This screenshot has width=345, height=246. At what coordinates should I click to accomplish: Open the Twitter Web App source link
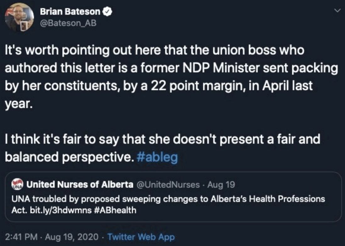click(141, 237)
